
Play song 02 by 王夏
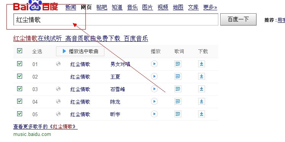tap(154, 76)
